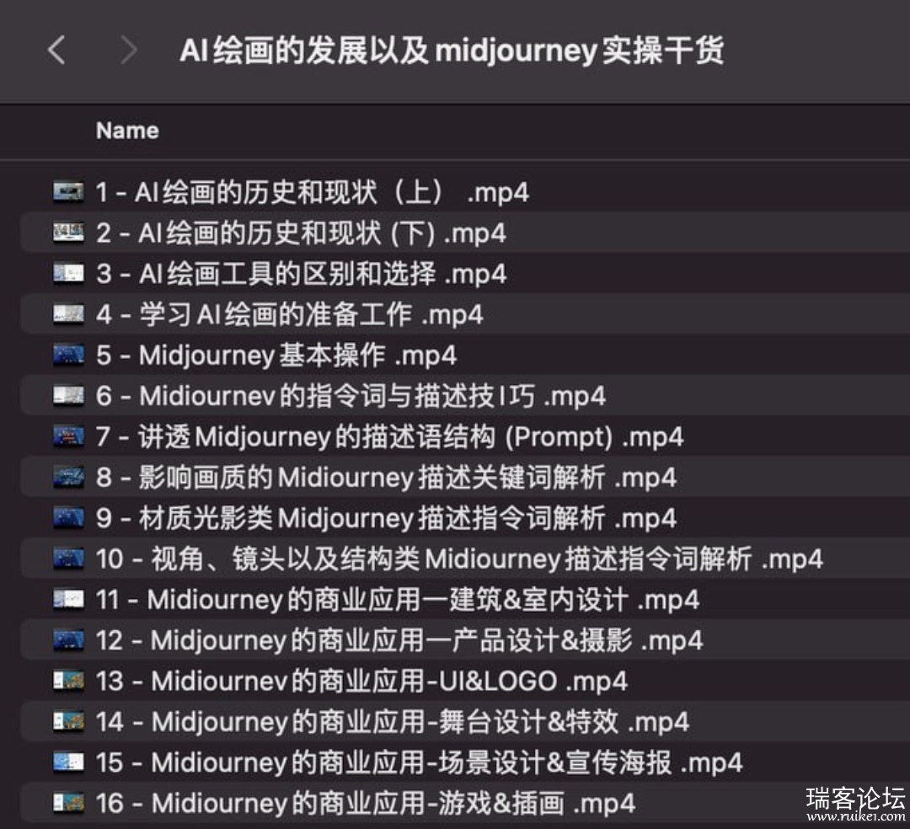Select file name '3 - AI绘画工具的区别和选择 .mp4'

tap(301, 274)
